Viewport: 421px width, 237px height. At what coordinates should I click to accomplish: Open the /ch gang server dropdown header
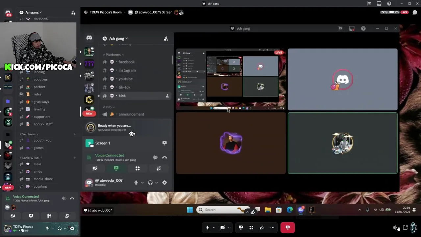coord(31,13)
